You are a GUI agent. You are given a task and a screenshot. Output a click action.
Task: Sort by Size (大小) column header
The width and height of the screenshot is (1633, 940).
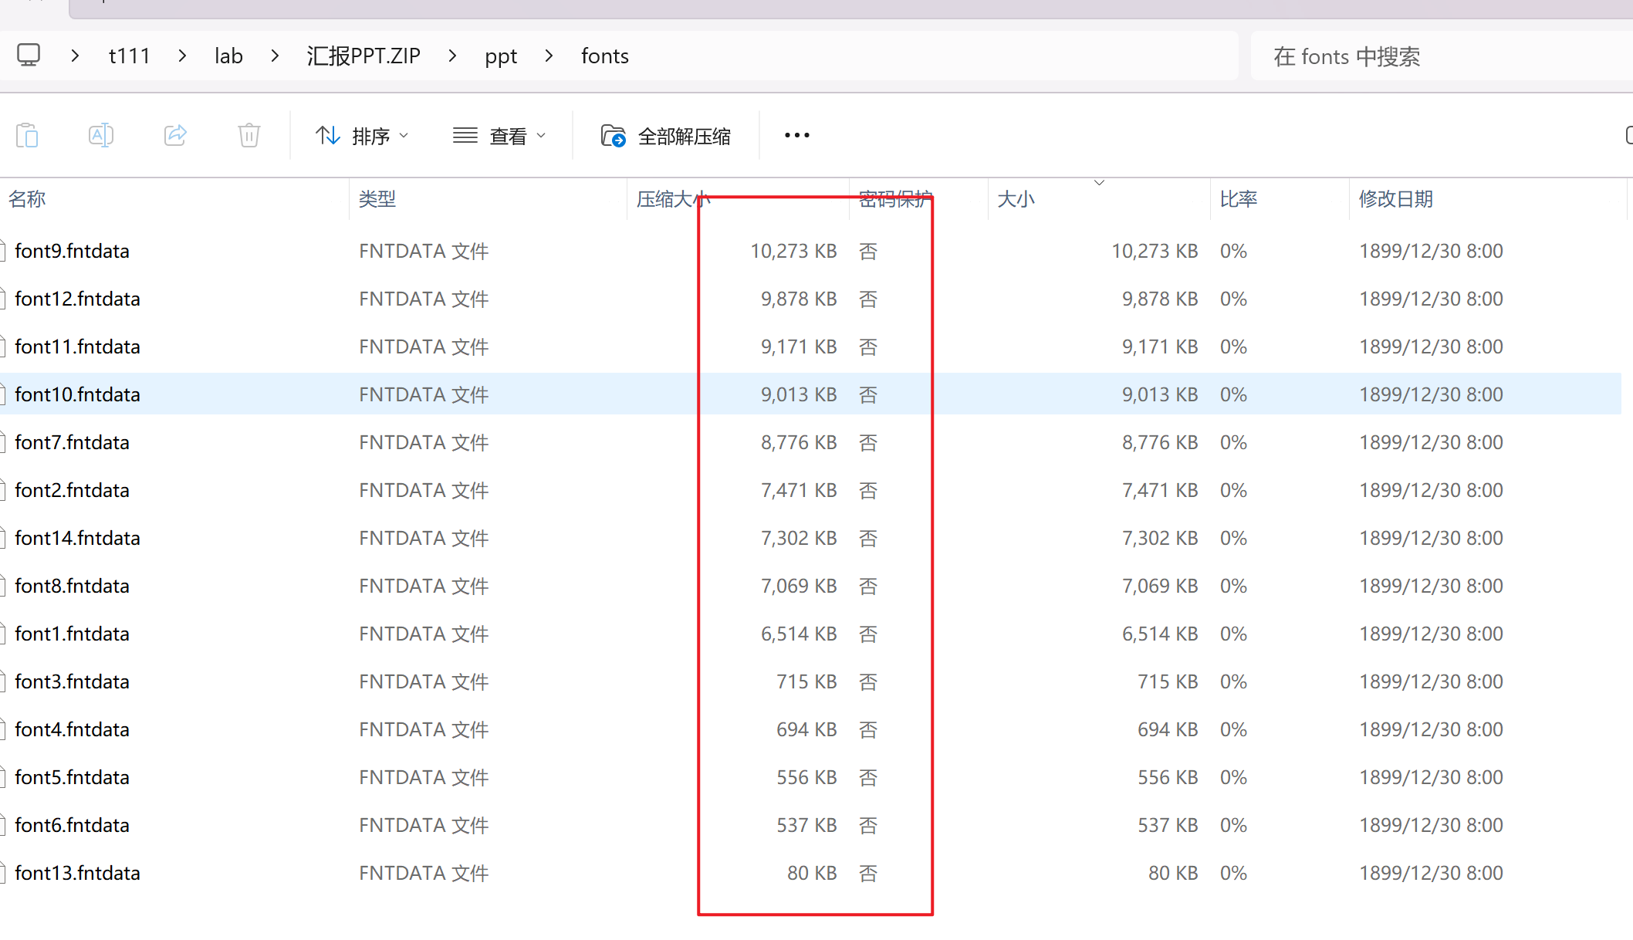coord(1016,199)
